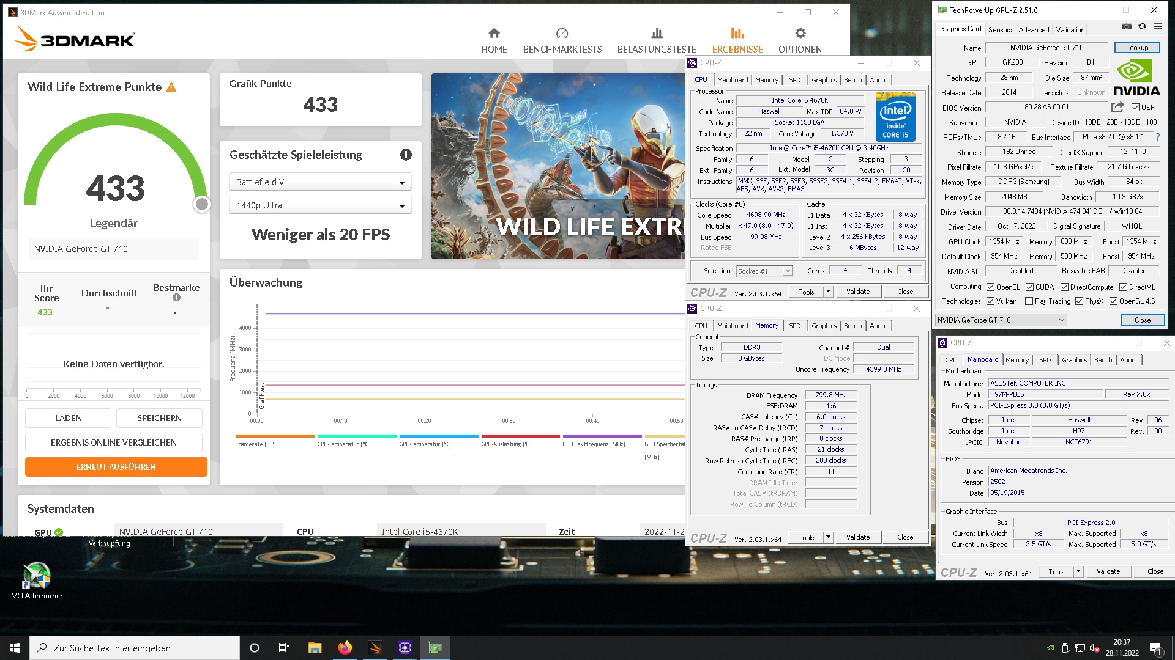Click info icon beside Geschätzte Spieleleistung

[406, 155]
